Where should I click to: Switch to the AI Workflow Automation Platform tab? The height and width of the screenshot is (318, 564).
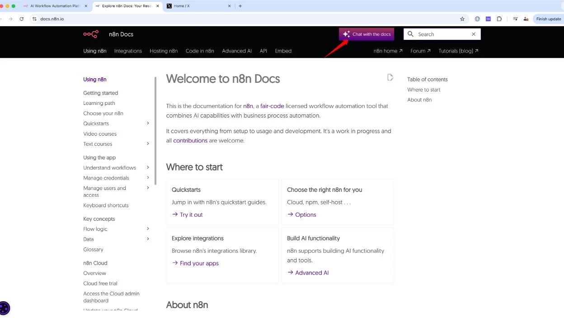pyautogui.click(x=55, y=6)
